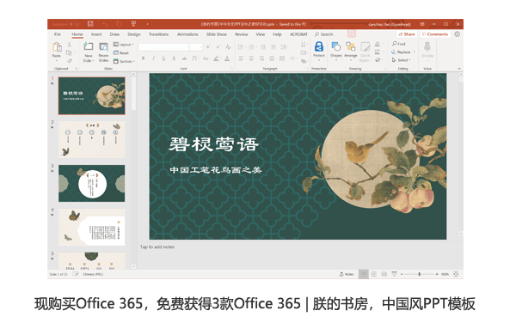Open the Clipboard dialog launcher
The width and height of the screenshot is (510, 335).
coord(76,69)
